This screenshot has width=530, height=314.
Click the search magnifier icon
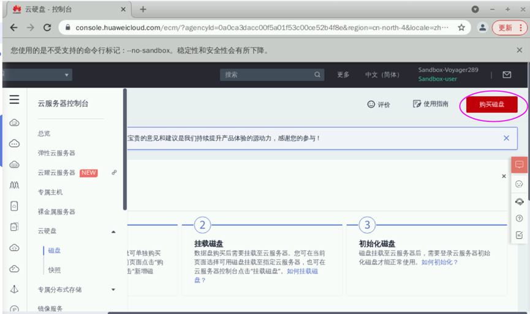(317, 75)
